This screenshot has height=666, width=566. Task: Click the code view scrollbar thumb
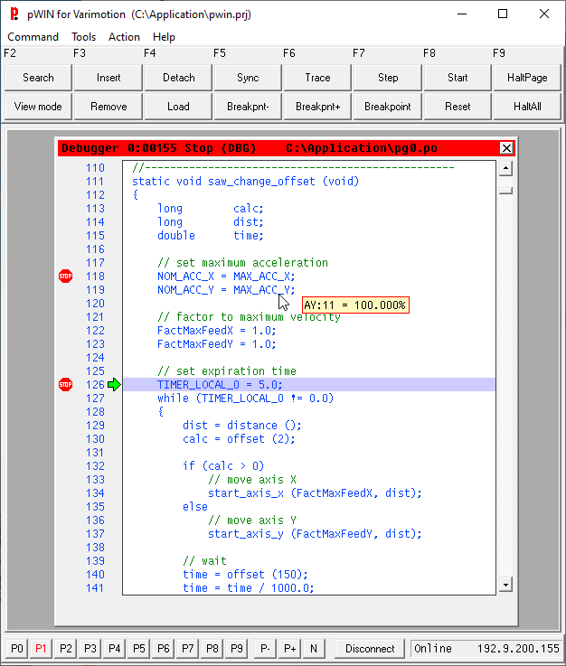click(505, 191)
